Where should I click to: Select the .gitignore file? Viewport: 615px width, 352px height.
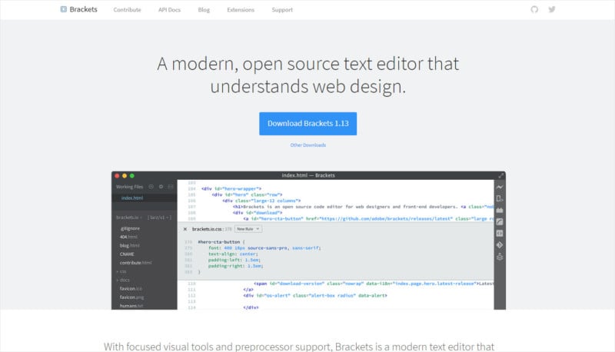(x=130, y=228)
